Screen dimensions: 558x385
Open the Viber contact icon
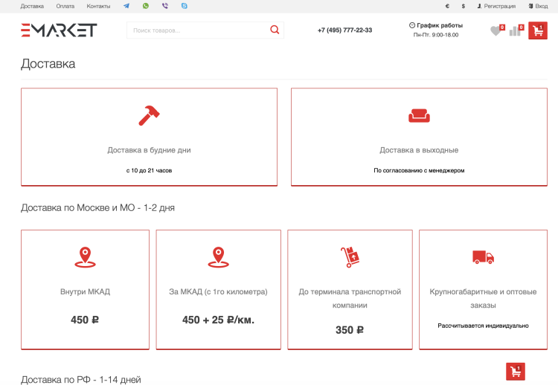164,6
